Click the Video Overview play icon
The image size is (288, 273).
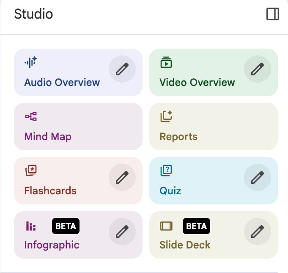[166, 62]
